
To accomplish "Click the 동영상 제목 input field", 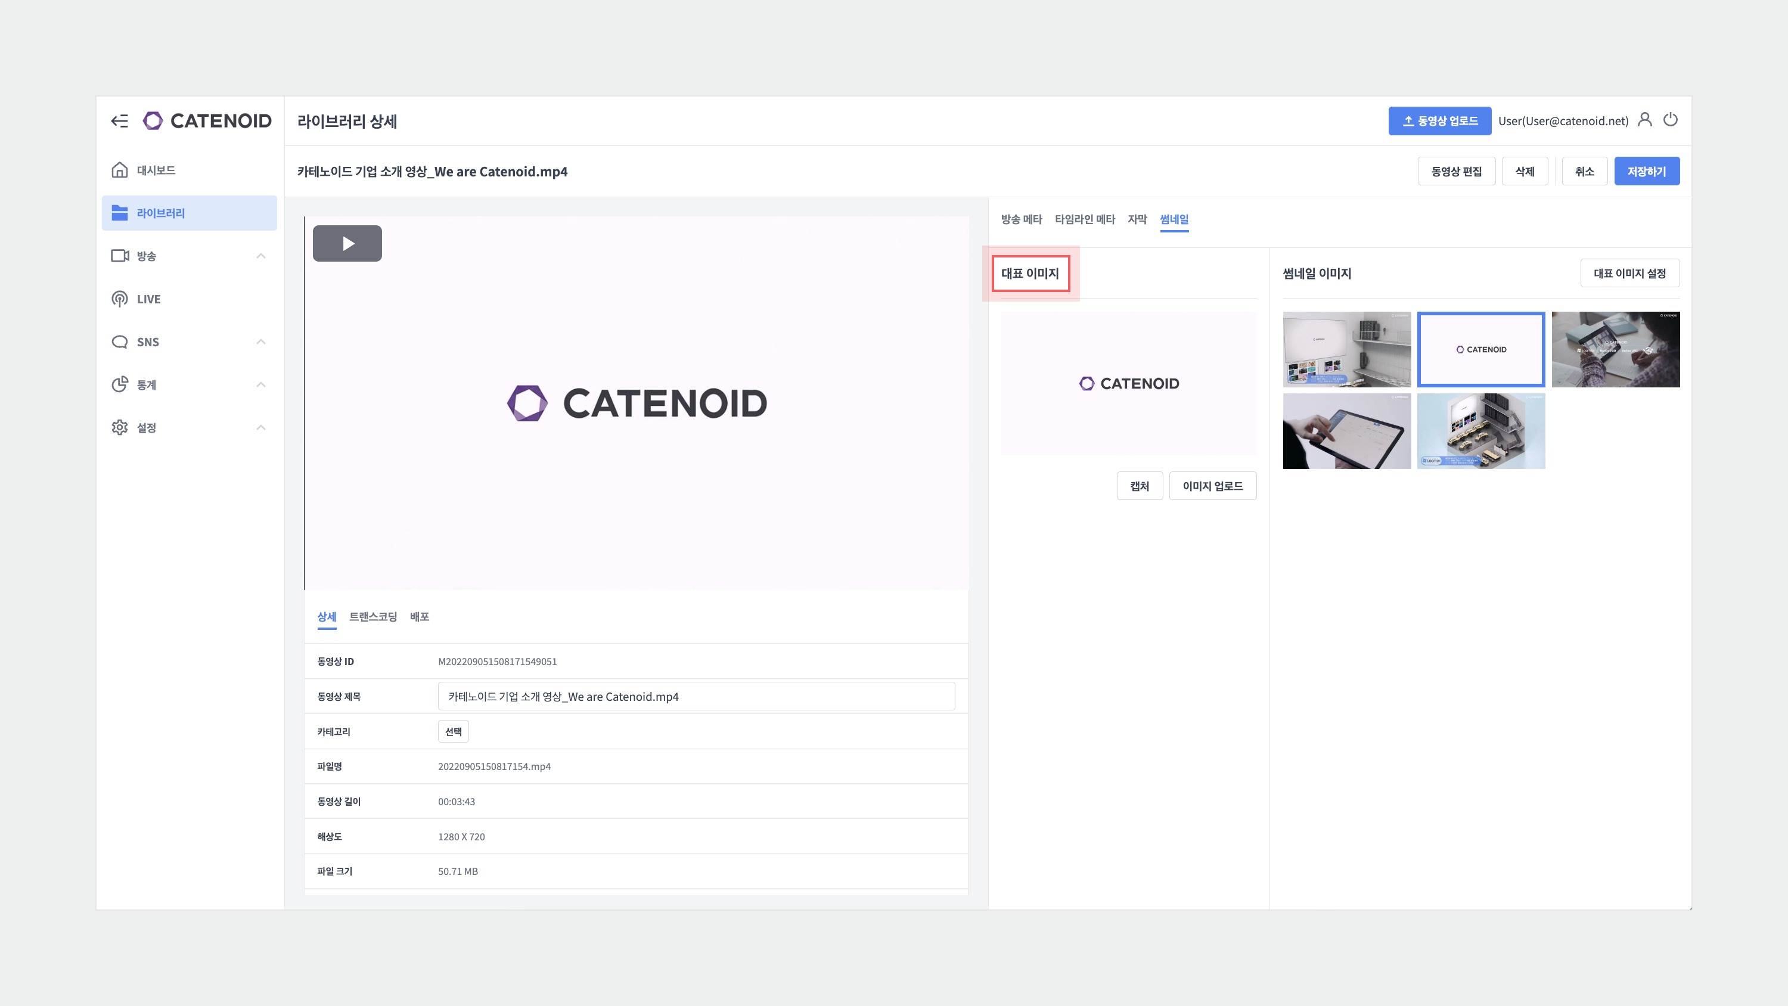I will tap(696, 696).
